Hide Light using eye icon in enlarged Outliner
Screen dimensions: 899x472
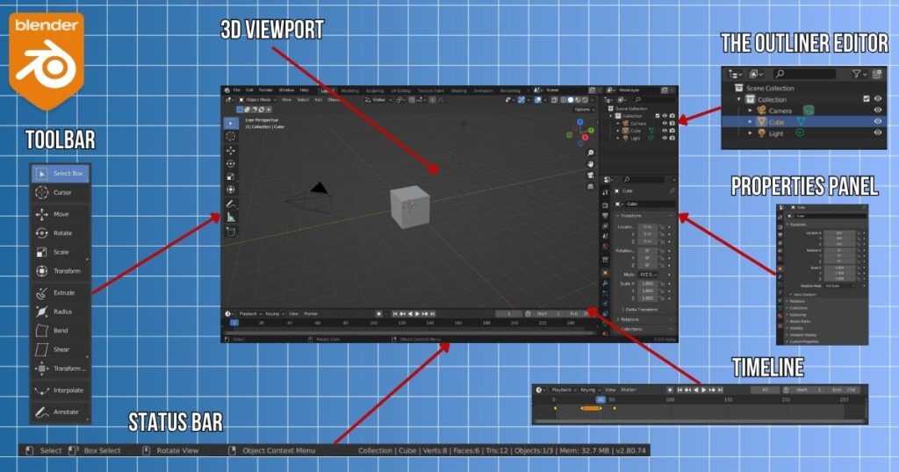tap(878, 132)
